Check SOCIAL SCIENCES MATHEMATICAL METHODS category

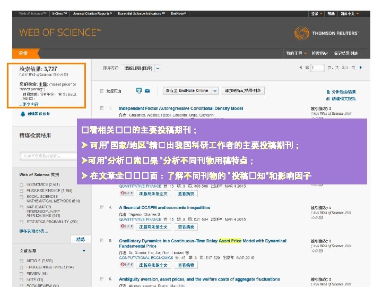click(21, 197)
